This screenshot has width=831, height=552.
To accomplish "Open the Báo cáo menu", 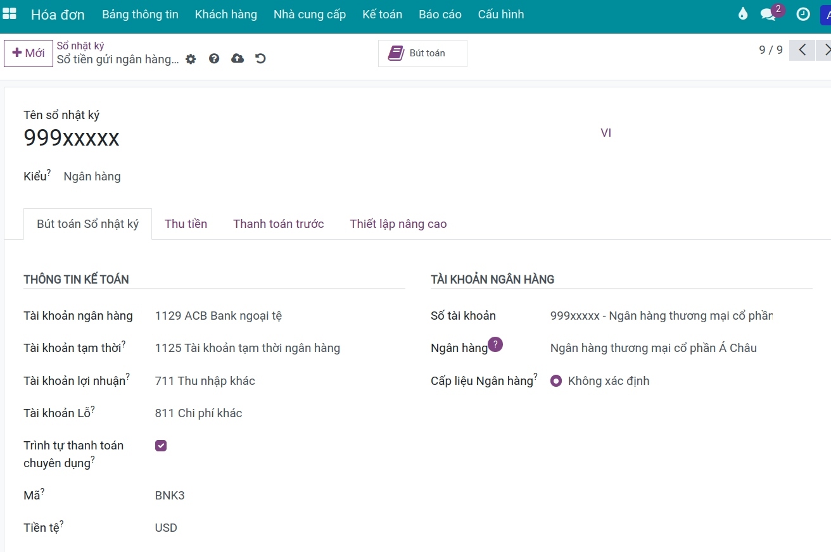I will pos(440,15).
